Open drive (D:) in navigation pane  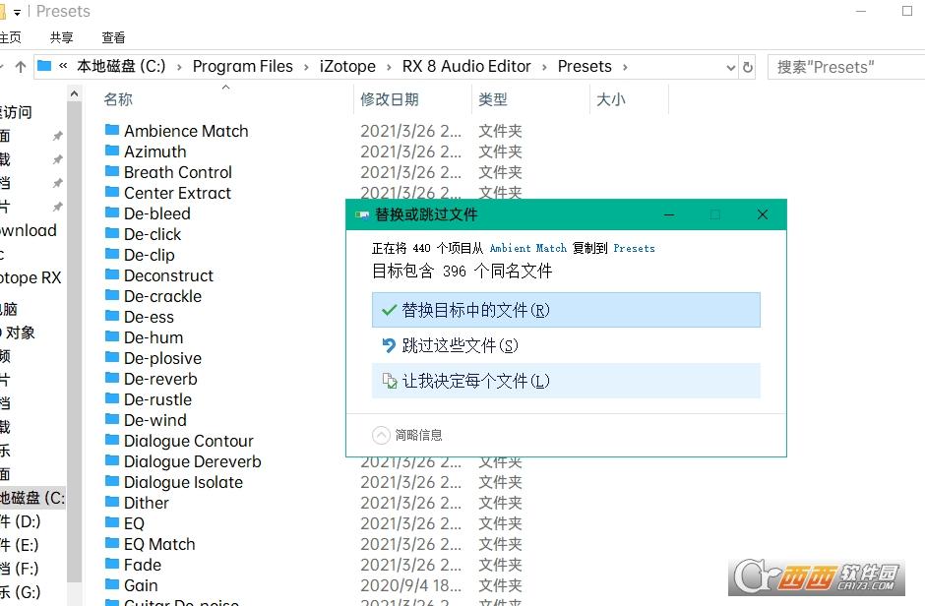pyautogui.click(x=20, y=521)
